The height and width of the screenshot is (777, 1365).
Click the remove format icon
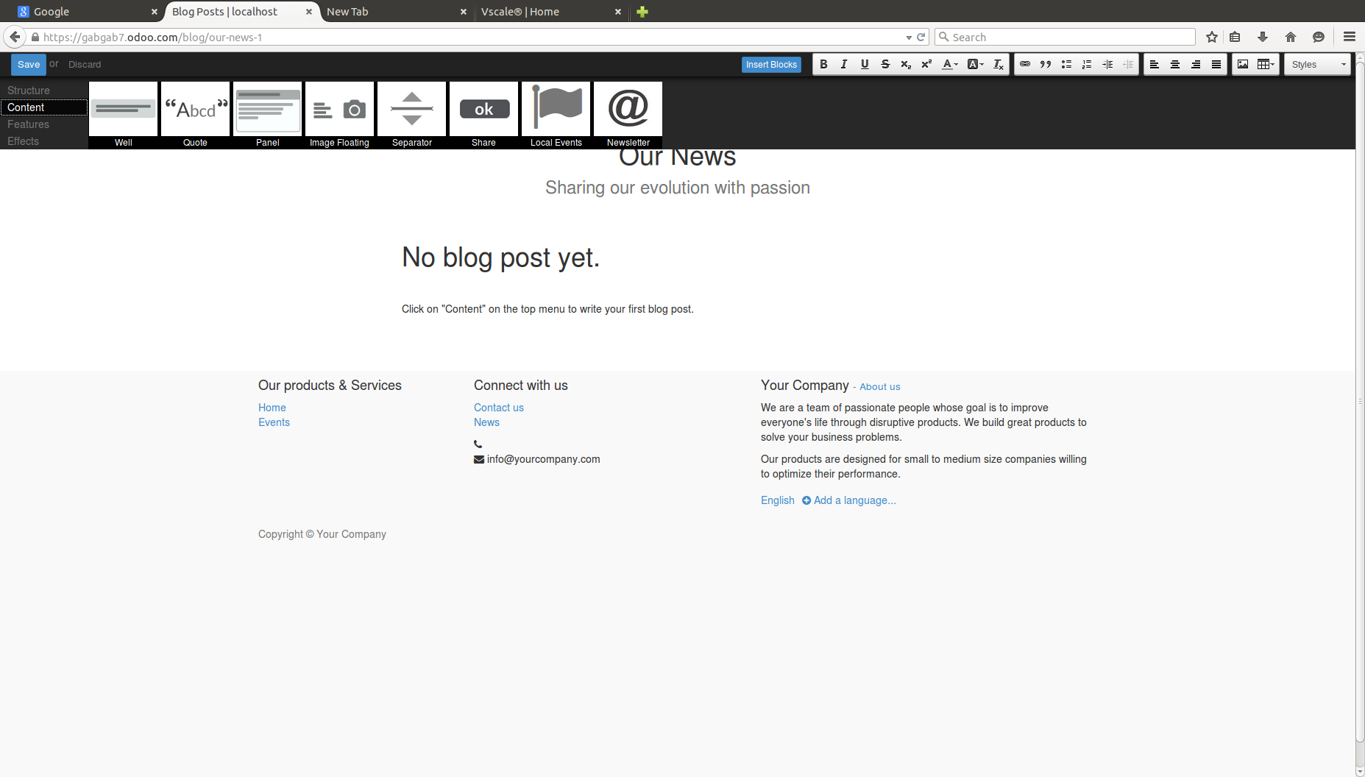click(999, 65)
